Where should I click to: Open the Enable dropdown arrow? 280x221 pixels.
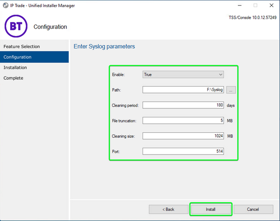tap(221, 75)
